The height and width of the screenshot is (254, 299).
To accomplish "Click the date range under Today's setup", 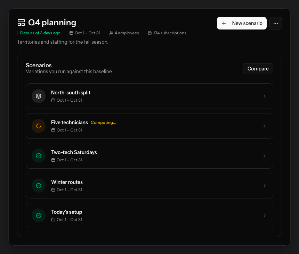I will (x=70, y=220).
